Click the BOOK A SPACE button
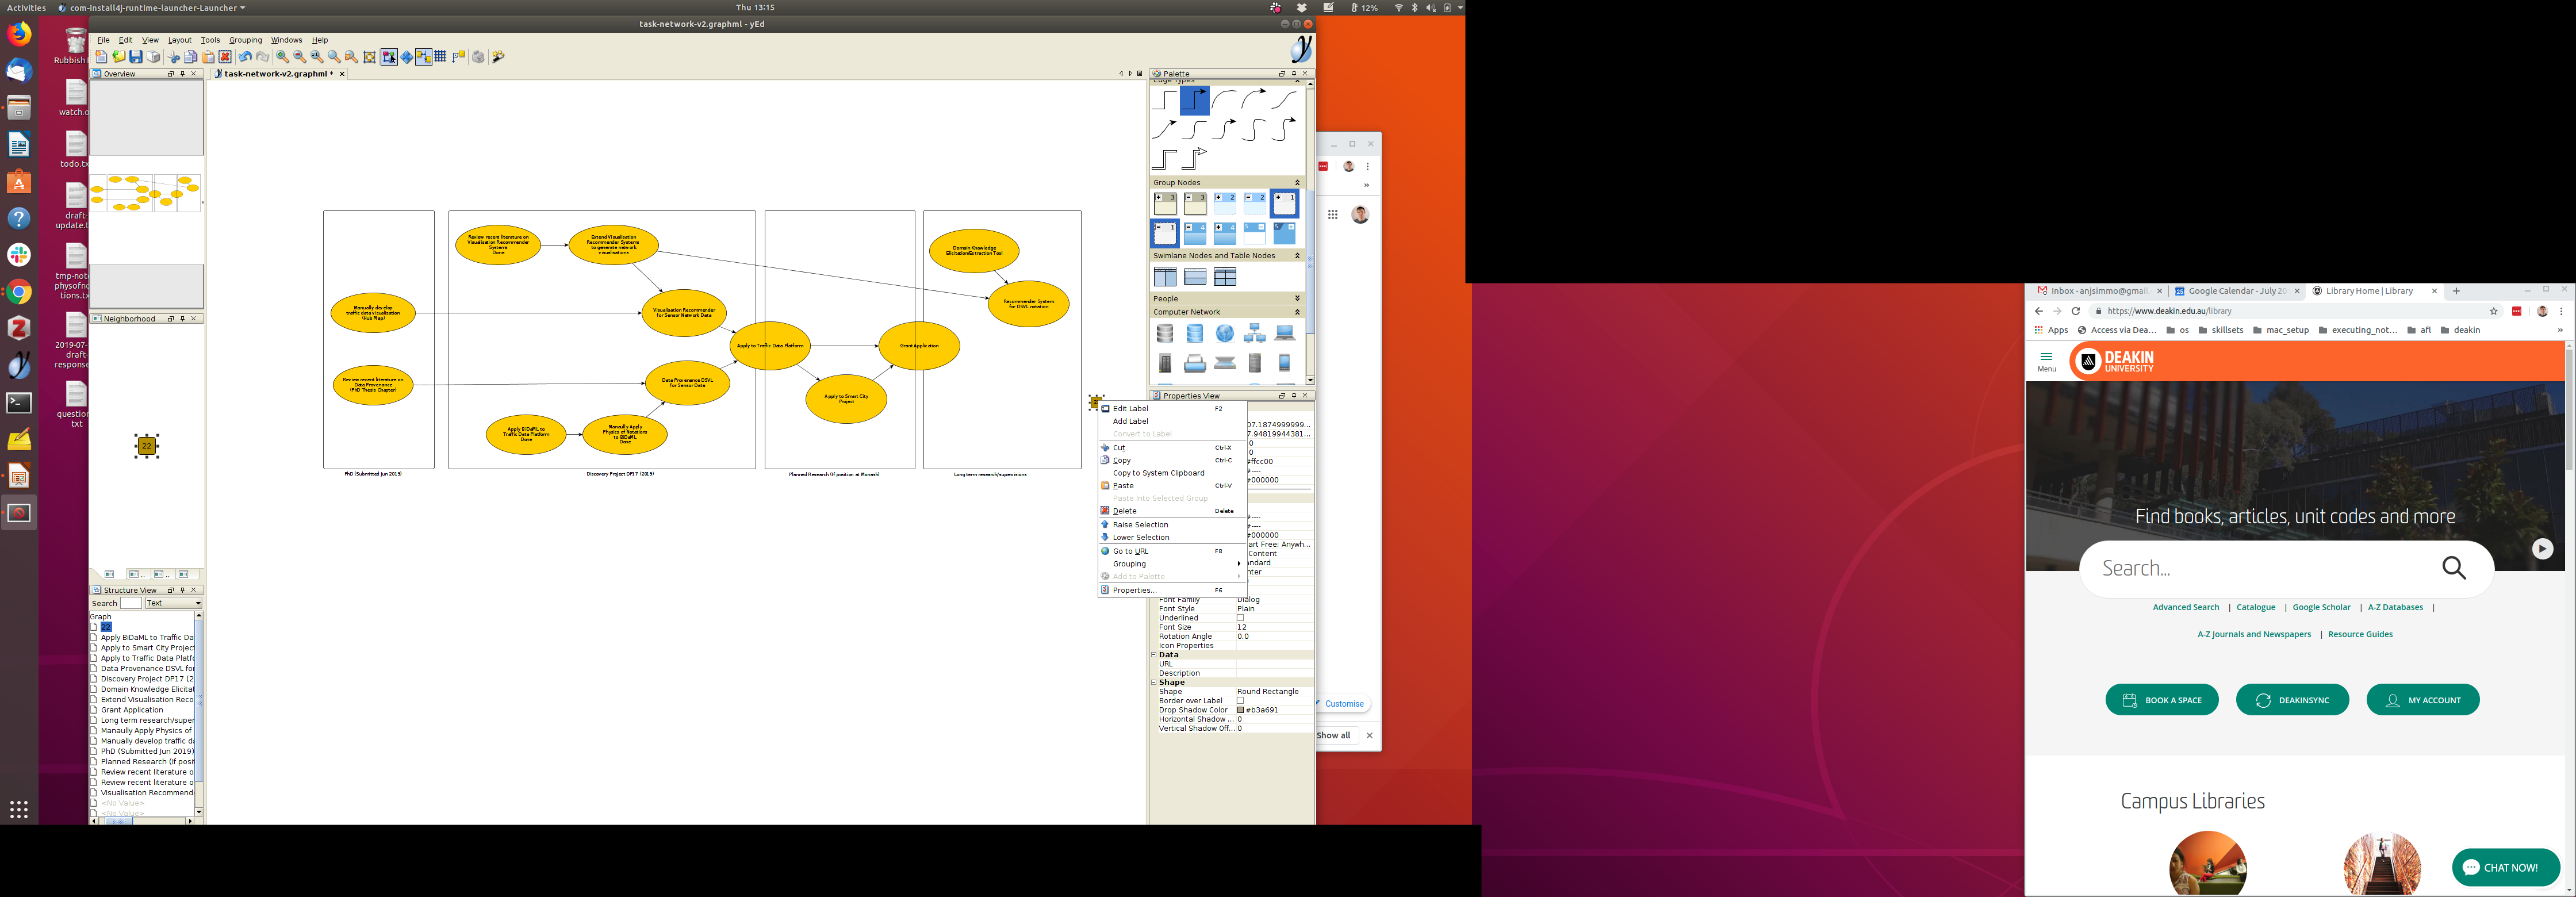The width and height of the screenshot is (2576, 897). (2161, 700)
